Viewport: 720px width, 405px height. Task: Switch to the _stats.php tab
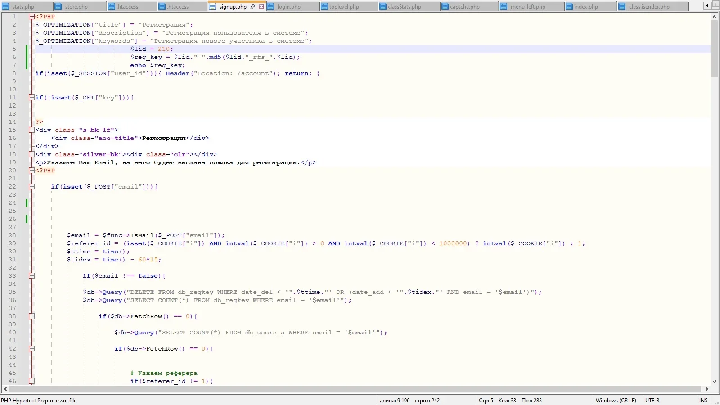pos(27,7)
